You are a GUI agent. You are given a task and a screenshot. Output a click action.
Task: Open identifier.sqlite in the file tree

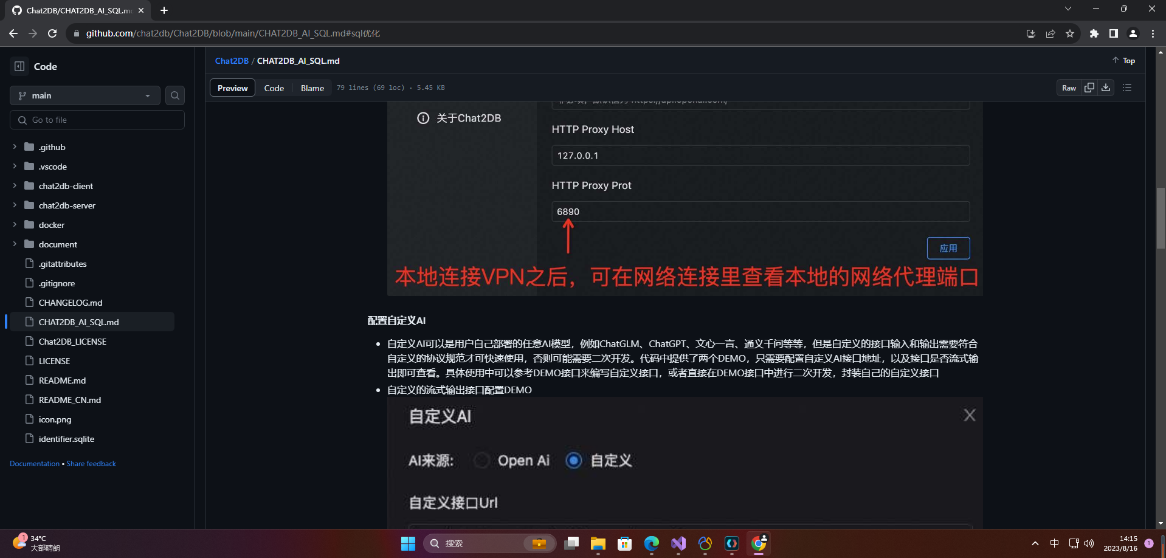tap(66, 439)
